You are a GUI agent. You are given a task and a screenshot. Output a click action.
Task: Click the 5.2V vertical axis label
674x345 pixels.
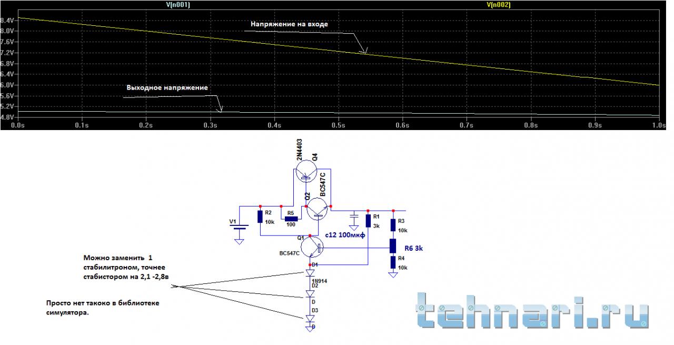point(7,106)
